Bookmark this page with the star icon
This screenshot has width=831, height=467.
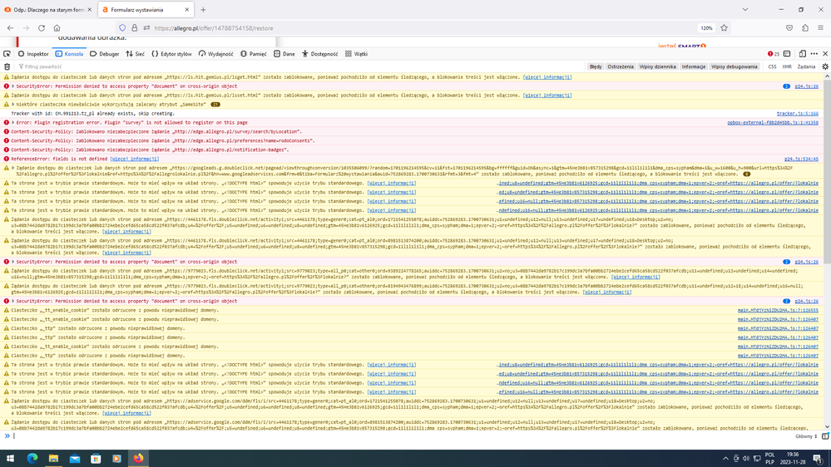[724, 27]
